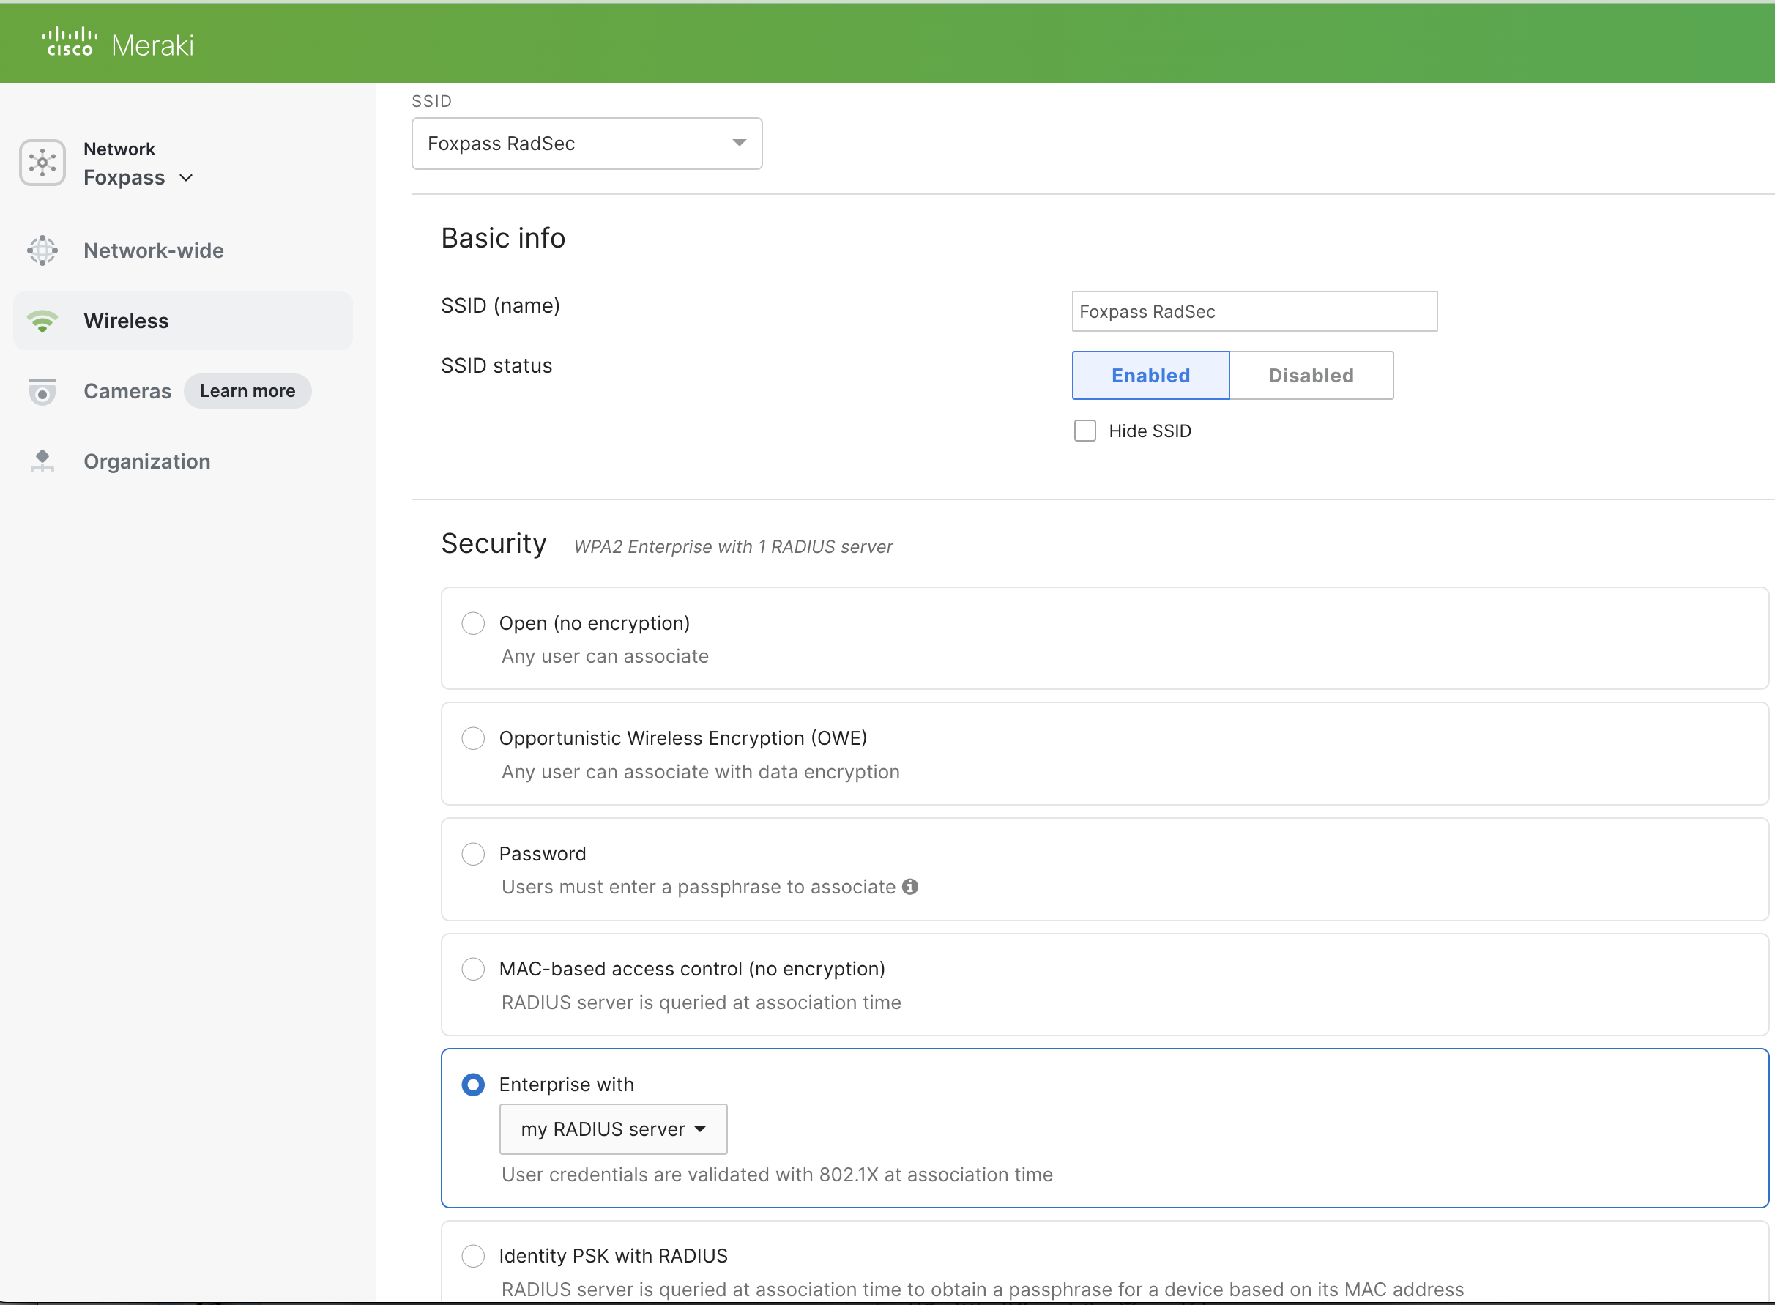Screen dimensions: 1775x1305
Task: Select MAC-based access control radio option
Action: [473, 968]
